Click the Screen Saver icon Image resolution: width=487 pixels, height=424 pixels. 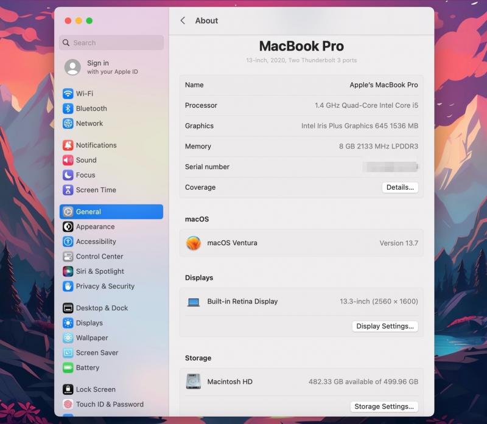coord(68,353)
